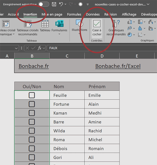This screenshot has height=165, width=157.
Task: Open the Bonbache.fr/Excel link
Action: pyautogui.click(x=118, y=66)
